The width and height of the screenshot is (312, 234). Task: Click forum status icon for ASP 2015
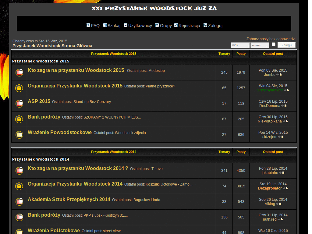pos(19,104)
